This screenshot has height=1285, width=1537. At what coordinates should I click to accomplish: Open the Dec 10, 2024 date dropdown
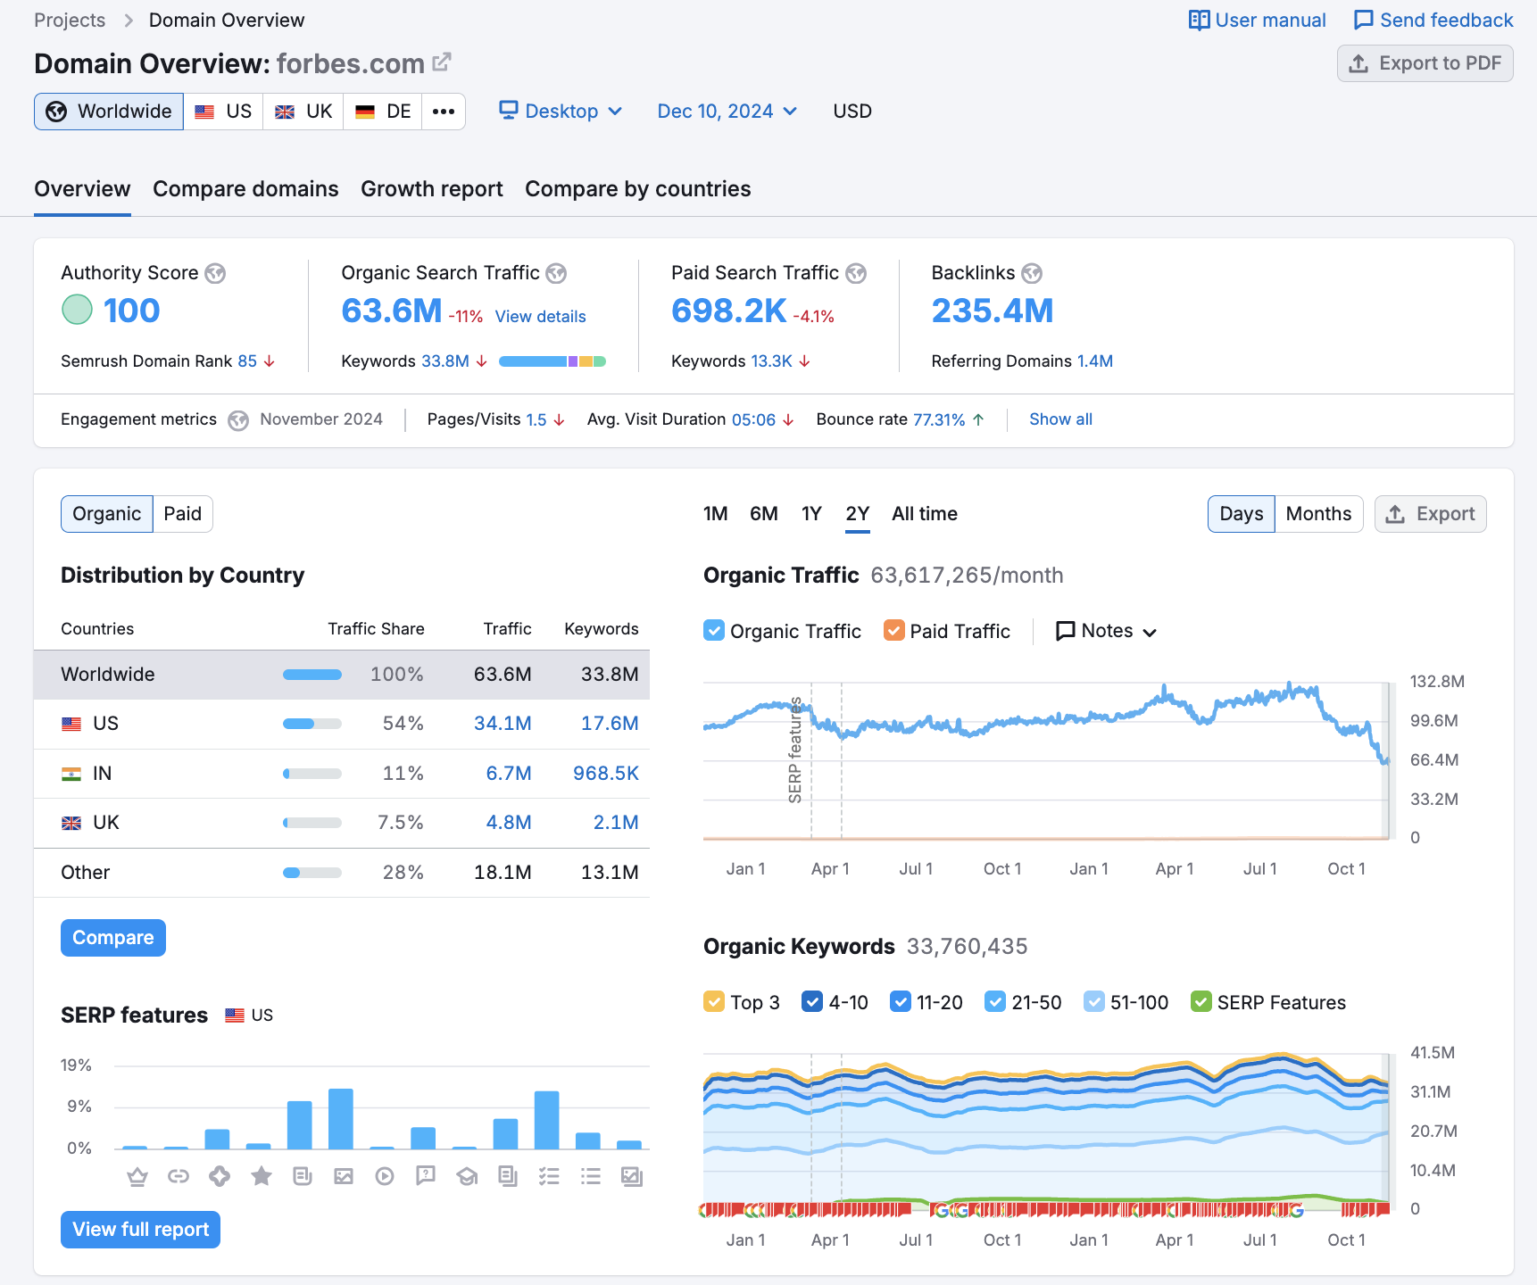point(727,112)
